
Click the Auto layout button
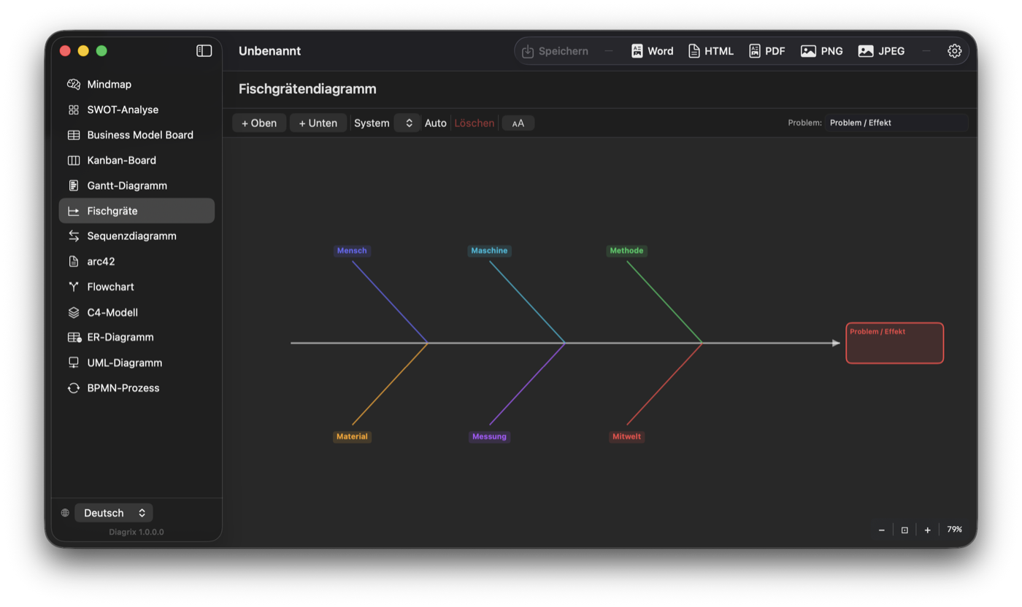(436, 123)
